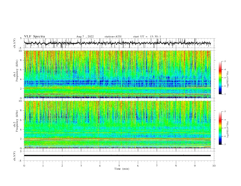Click the "-3" tick of ch.1 color bar
Screen dimensions: 241x186
[x=225, y=61]
